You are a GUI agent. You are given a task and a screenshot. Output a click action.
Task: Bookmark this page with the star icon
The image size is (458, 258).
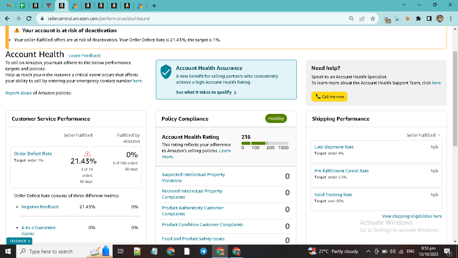(x=373, y=18)
